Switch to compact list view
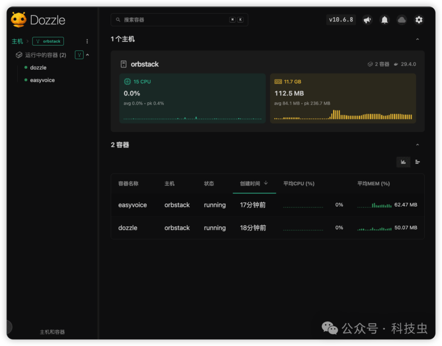The image size is (442, 346). tap(417, 162)
